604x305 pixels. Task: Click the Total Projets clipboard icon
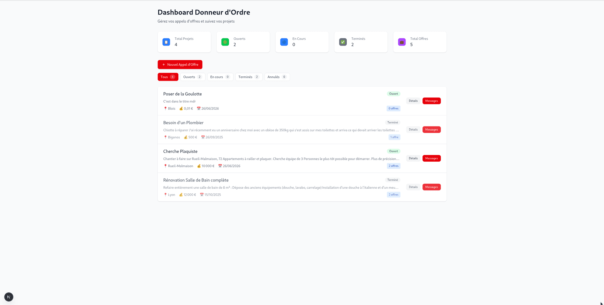click(166, 42)
